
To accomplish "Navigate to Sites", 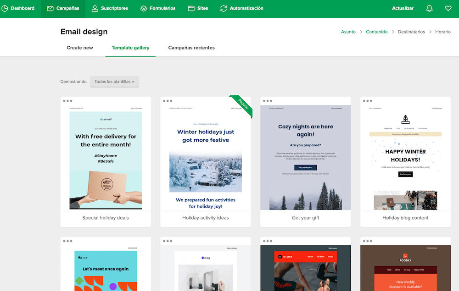I will 198,8.
